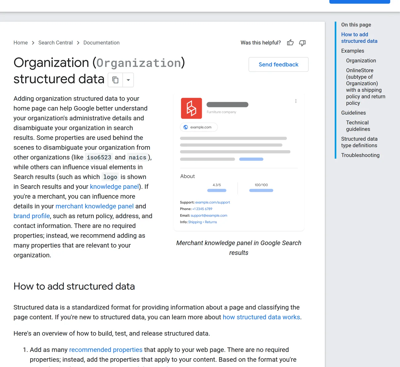Open the recommended properties link
The height and width of the screenshot is (367, 400).
click(106, 350)
